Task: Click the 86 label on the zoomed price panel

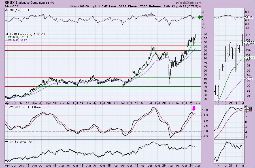Action: point(248,96)
